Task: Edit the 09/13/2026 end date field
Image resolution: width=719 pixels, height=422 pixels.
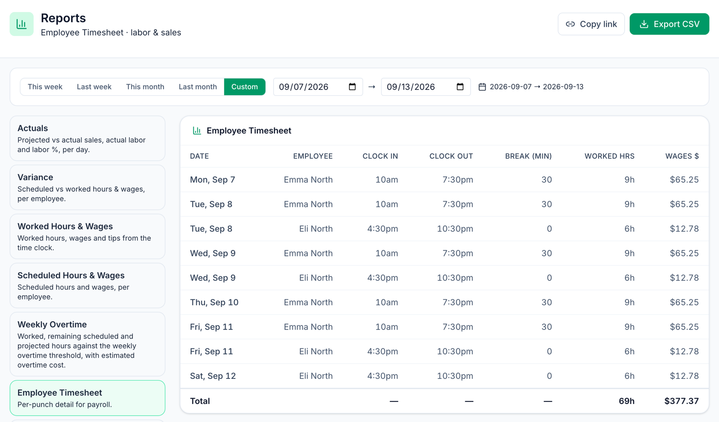Action: 426,87
